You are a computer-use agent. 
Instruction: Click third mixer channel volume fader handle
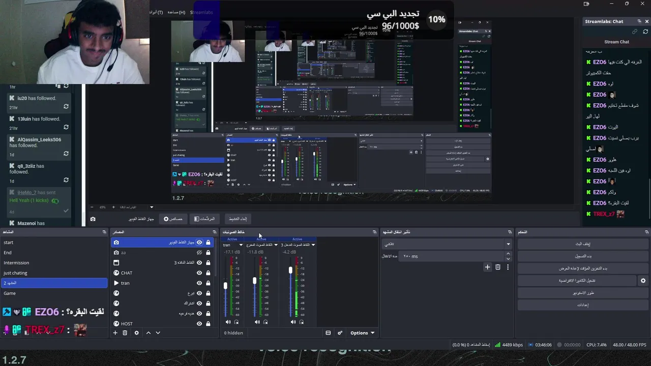(x=290, y=270)
